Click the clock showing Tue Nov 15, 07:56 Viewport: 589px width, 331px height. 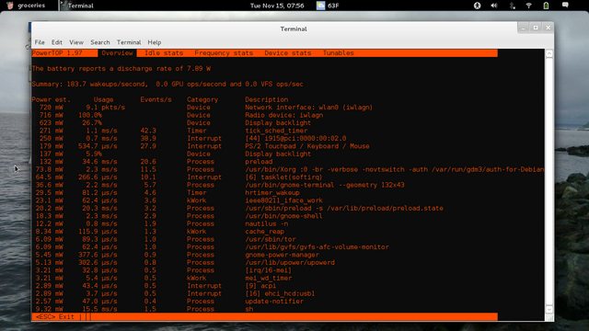click(277, 6)
